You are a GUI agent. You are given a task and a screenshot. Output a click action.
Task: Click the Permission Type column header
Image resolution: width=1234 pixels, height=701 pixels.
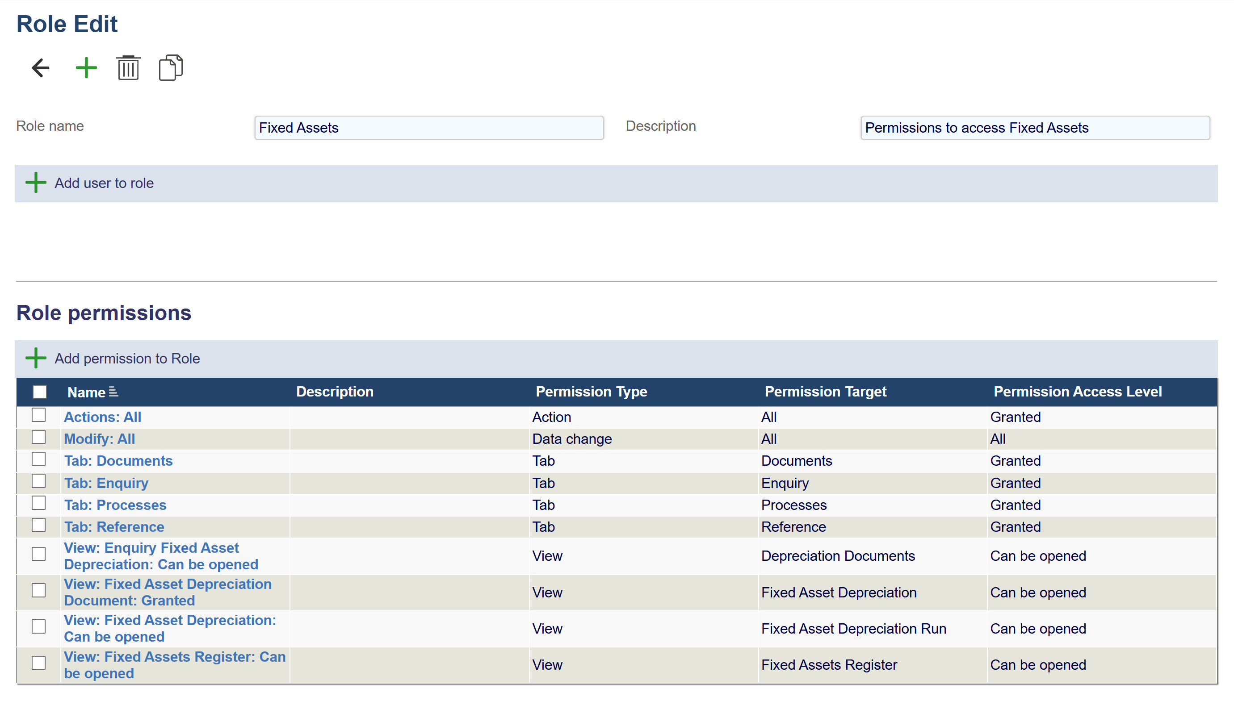(591, 392)
